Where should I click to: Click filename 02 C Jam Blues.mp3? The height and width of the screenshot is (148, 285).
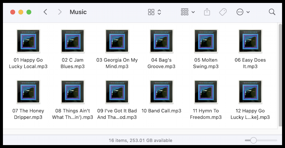tap(72, 63)
